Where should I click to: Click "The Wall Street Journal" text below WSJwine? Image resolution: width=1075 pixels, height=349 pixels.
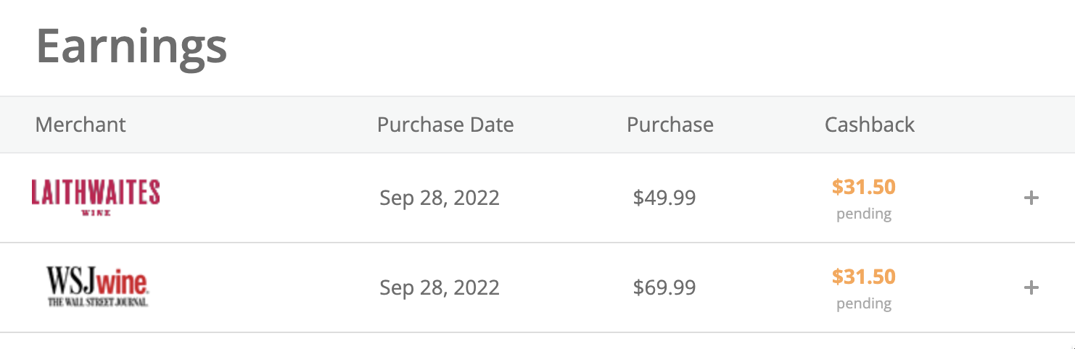[98, 302]
